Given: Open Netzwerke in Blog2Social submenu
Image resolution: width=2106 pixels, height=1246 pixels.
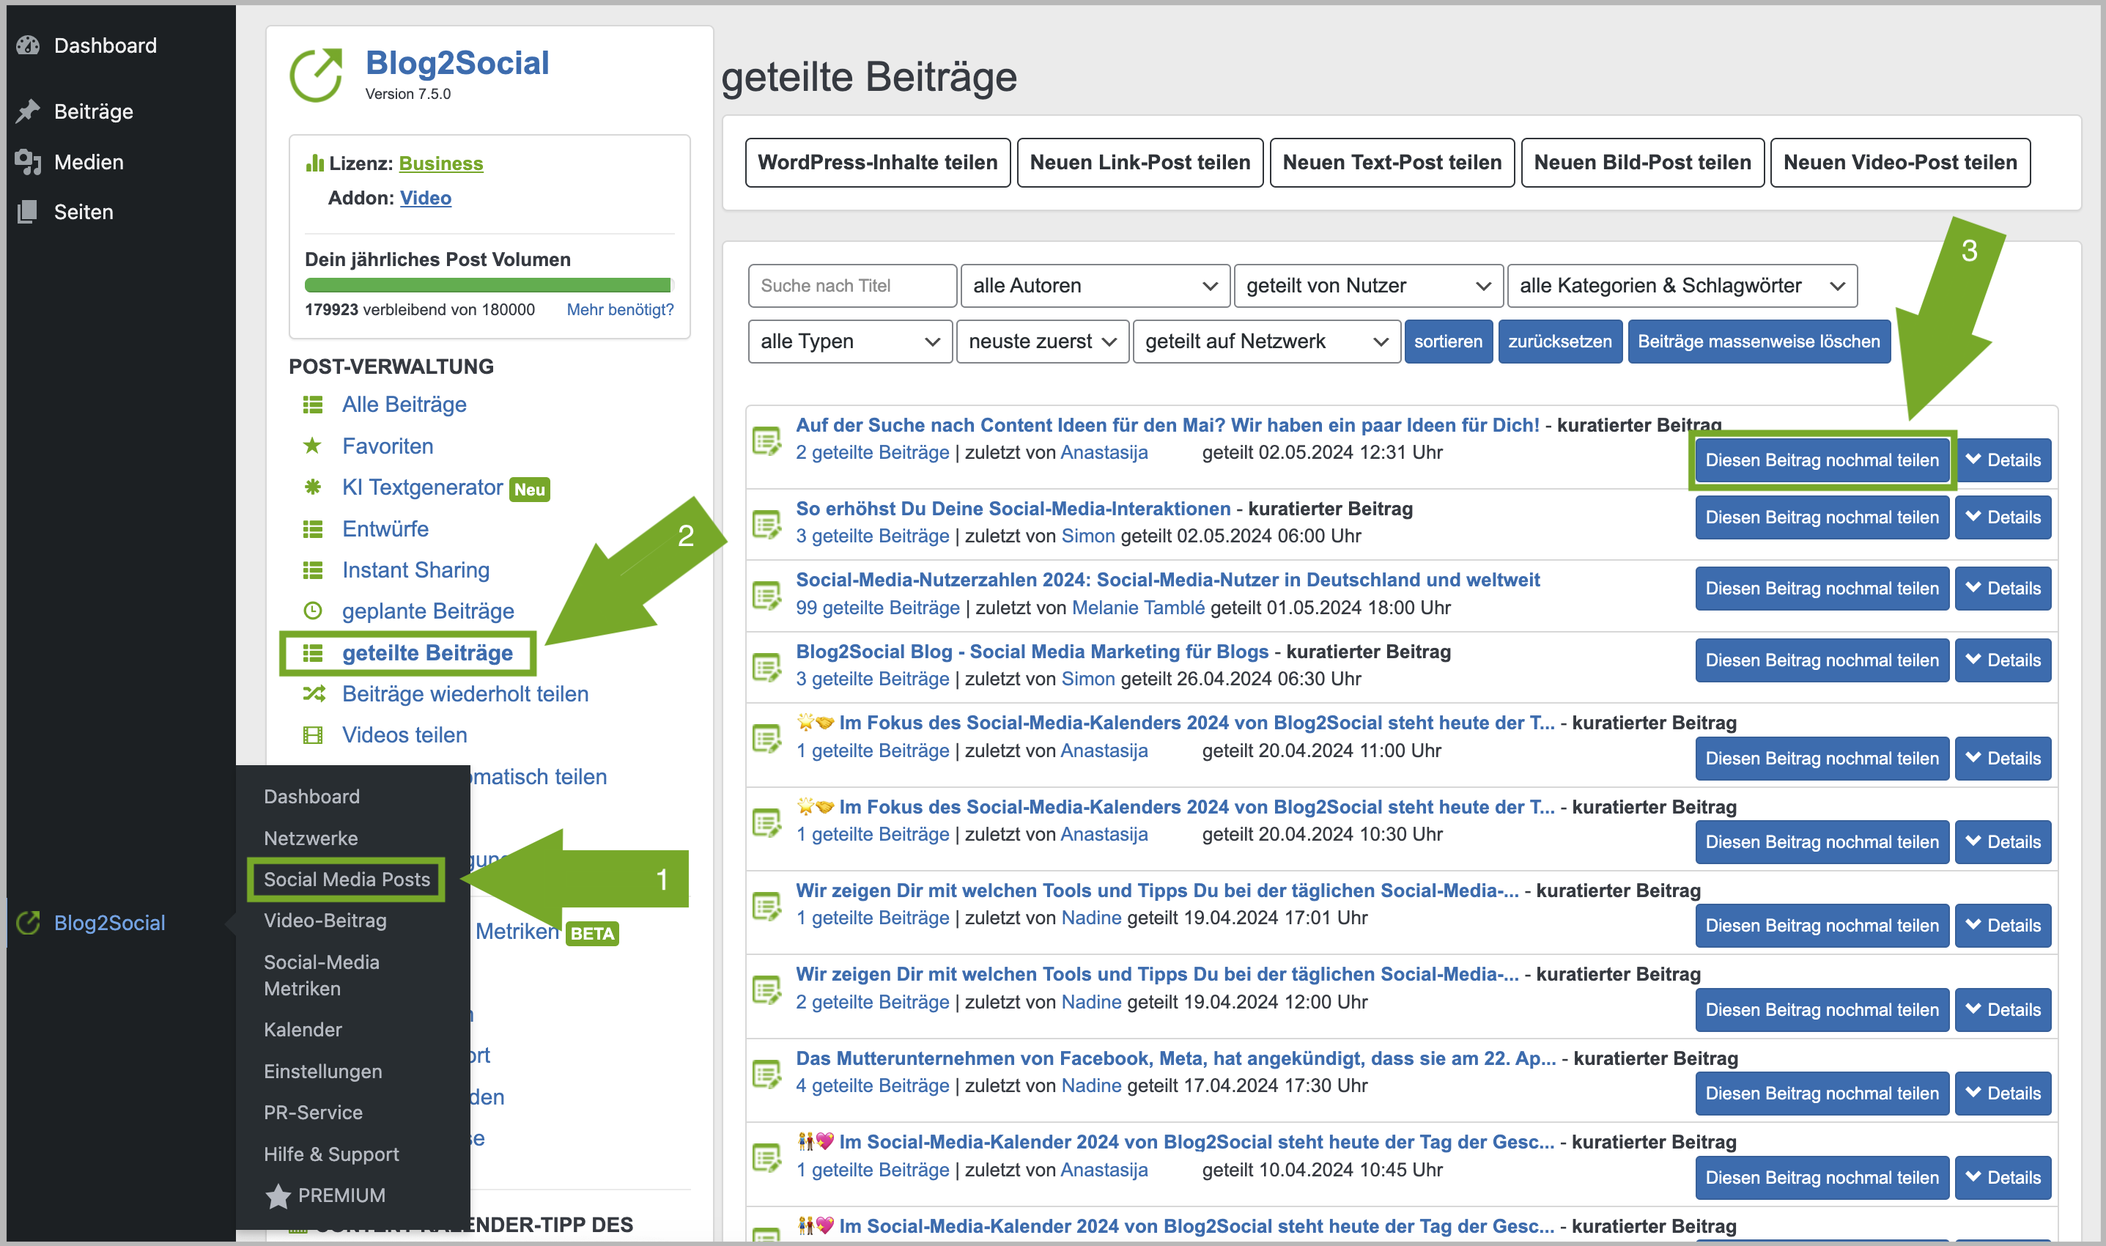Looking at the screenshot, I should 311,838.
